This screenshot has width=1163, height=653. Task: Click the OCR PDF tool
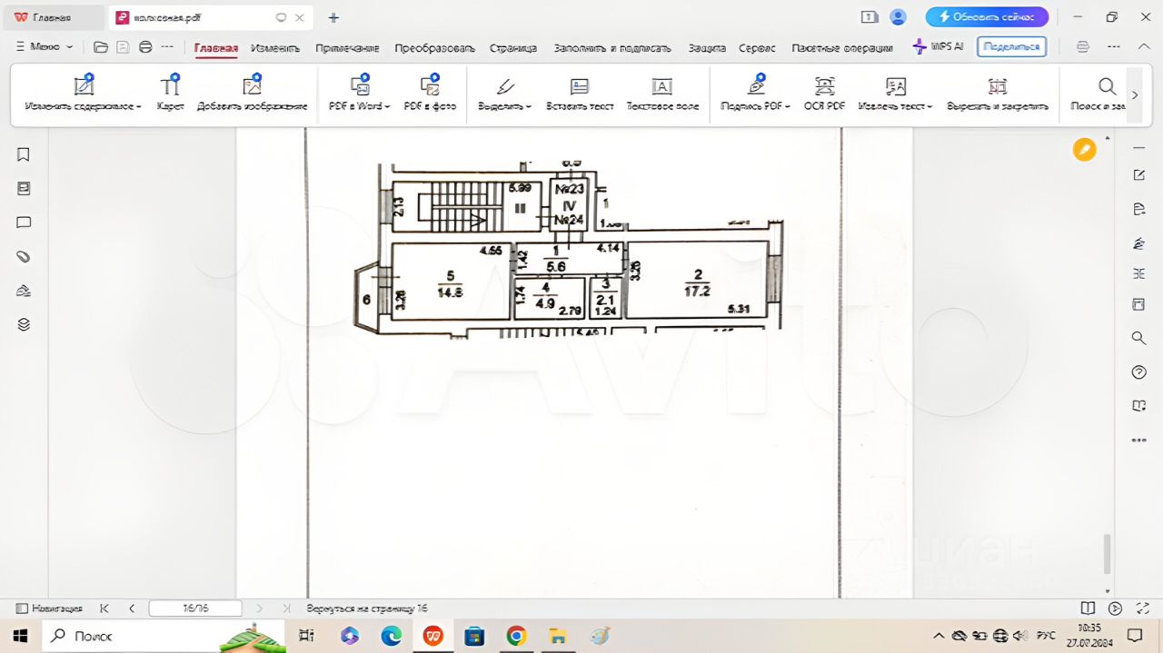point(824,94)
